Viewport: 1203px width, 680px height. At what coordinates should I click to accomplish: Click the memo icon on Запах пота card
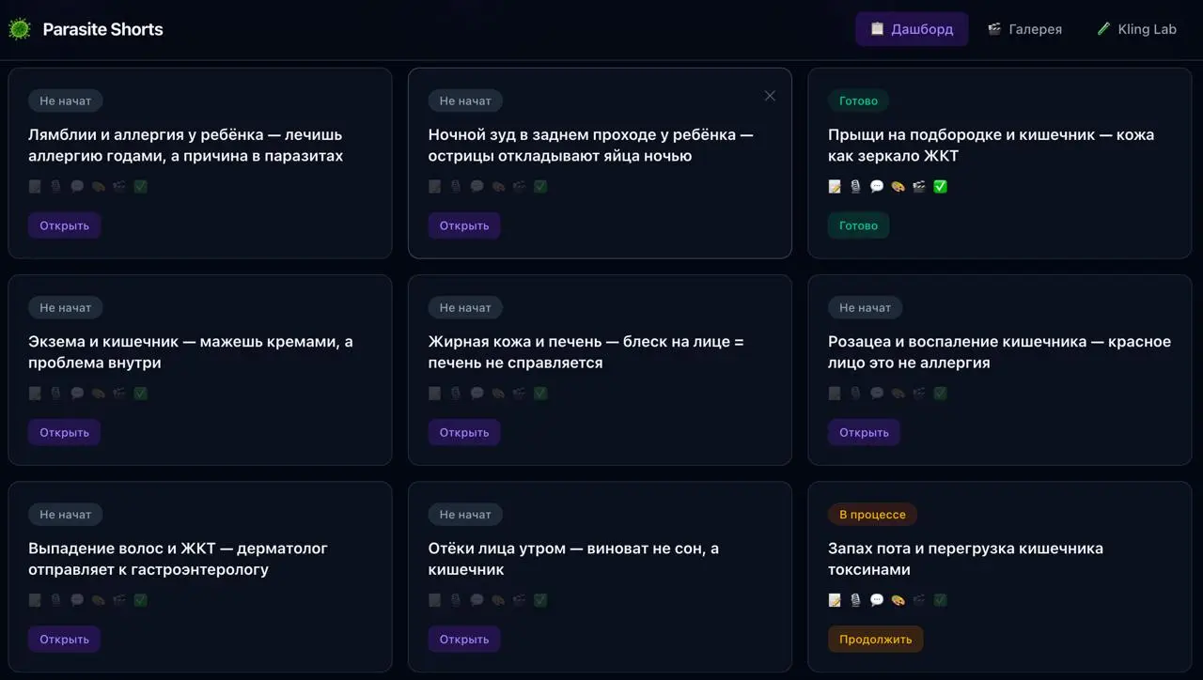coord(835,599)
